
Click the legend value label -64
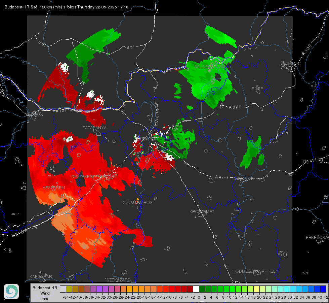click(x=66, y=297)
